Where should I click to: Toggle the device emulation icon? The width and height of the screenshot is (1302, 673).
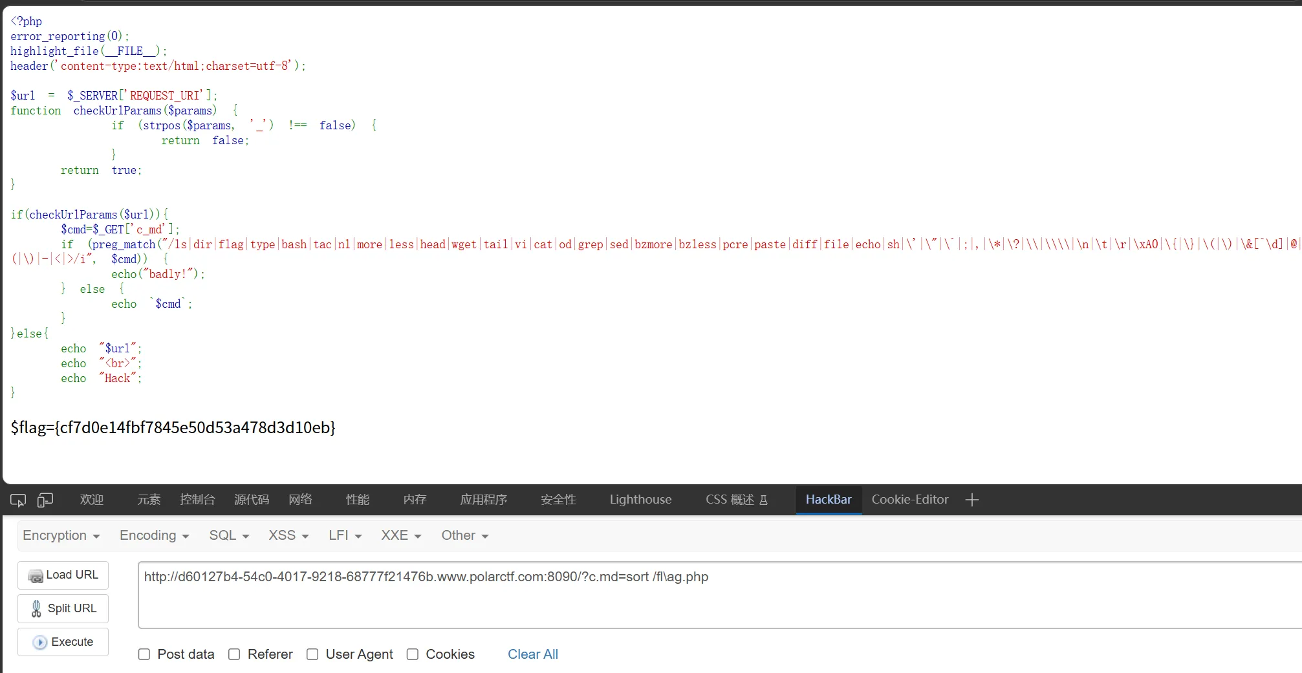[x=45, y=500]
